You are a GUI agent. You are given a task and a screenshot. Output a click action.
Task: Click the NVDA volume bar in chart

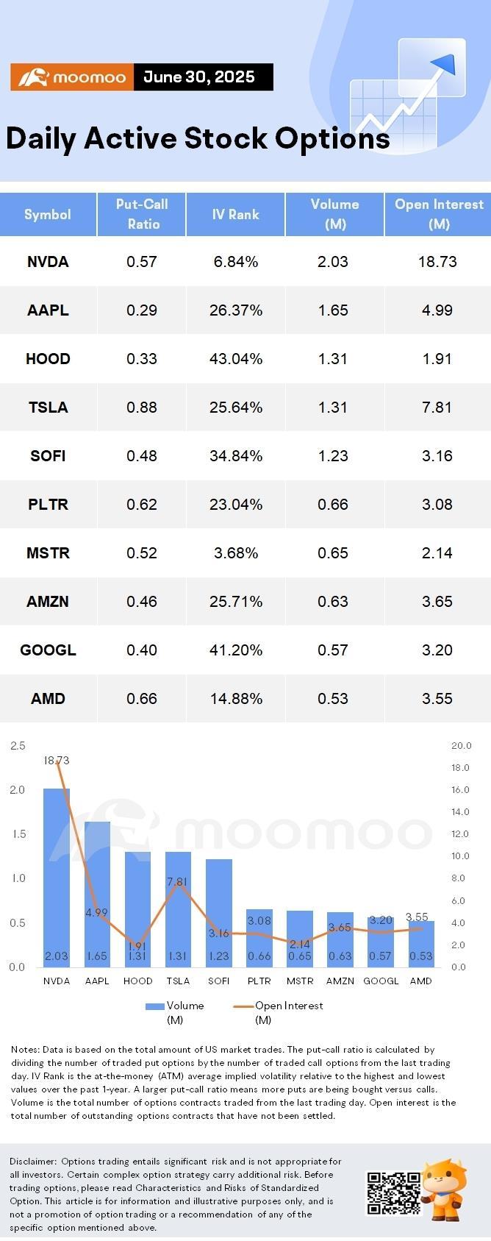[x=57, y=878]
